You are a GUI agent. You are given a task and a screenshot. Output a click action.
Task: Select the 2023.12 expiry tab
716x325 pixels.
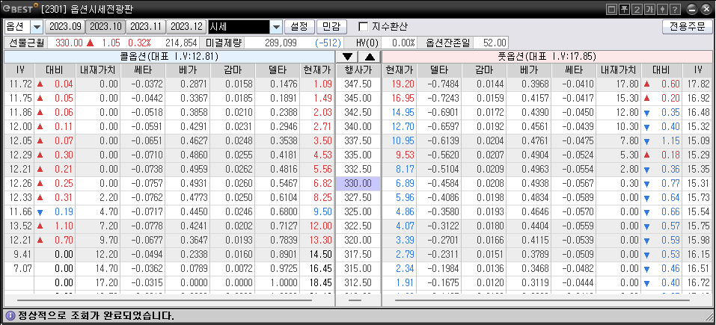[186, 27]
